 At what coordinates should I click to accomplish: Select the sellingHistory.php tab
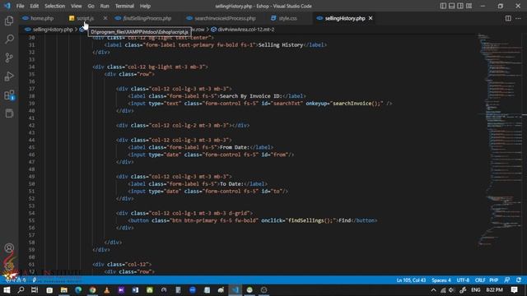tap(345, 18)
